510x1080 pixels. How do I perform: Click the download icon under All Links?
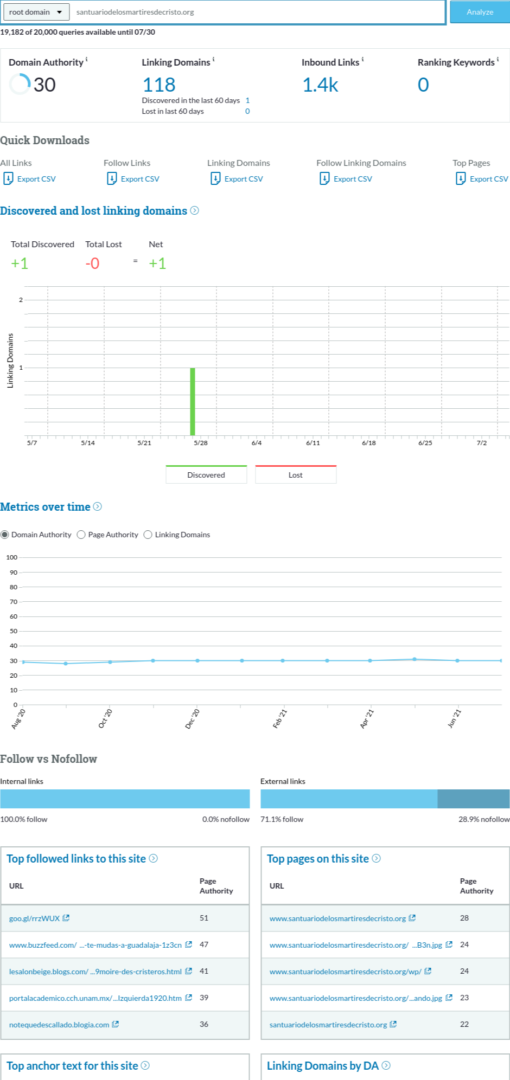tap(8, 178)
